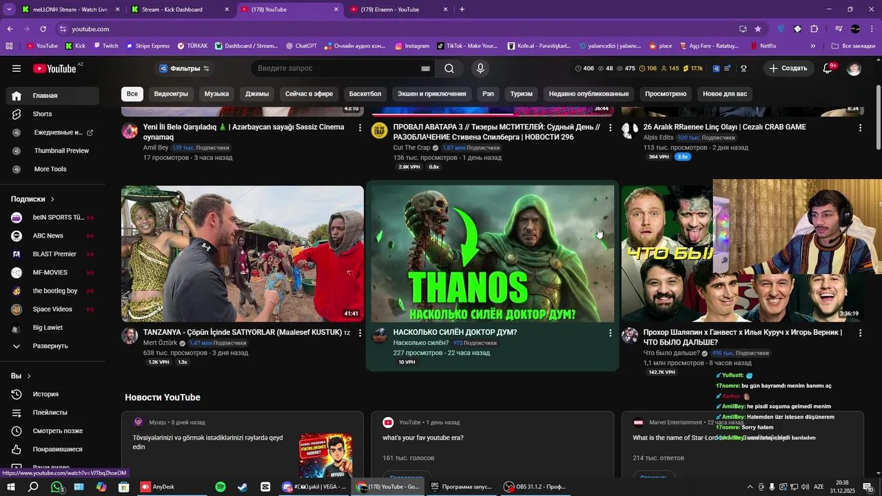882x496 pixels.
Task: Select the Рэп filter chip
Action: tap(488, 94)
